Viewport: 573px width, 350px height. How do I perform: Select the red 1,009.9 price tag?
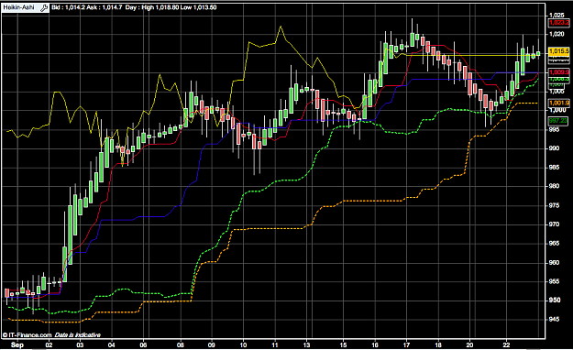[x=559, y=72]
